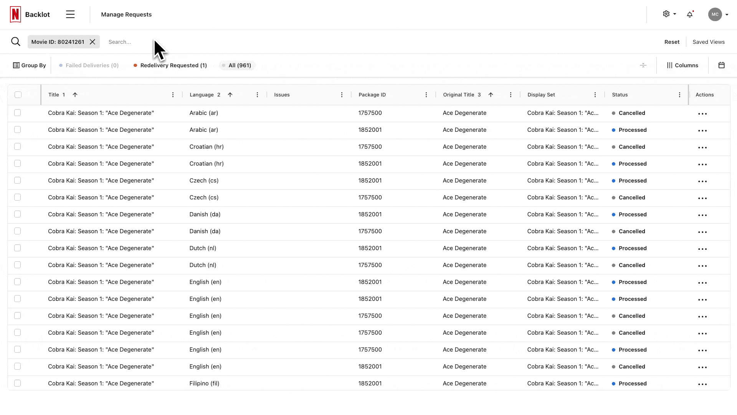Viewport: 737px width, 415px height.
Task: Open the notifications bell
Action: click(x=690, y=14)
